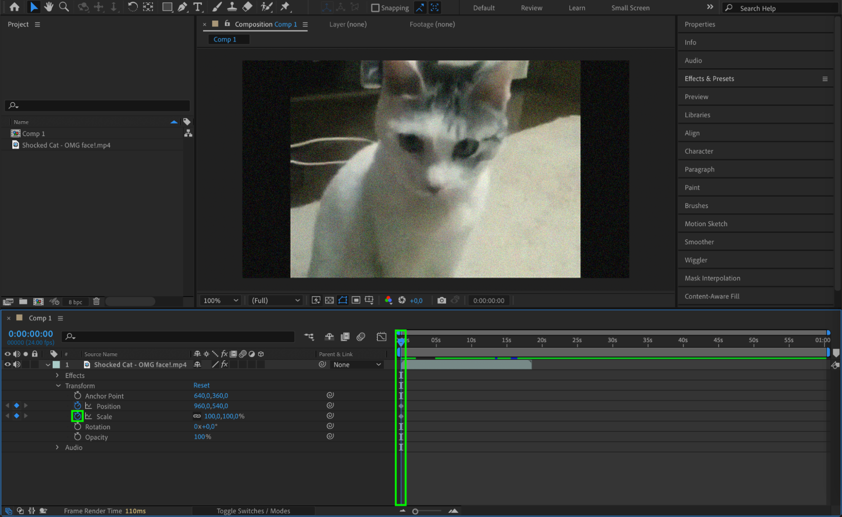Click the Home icon
Screen dimensions: 842x517
[x=14, y=7]
